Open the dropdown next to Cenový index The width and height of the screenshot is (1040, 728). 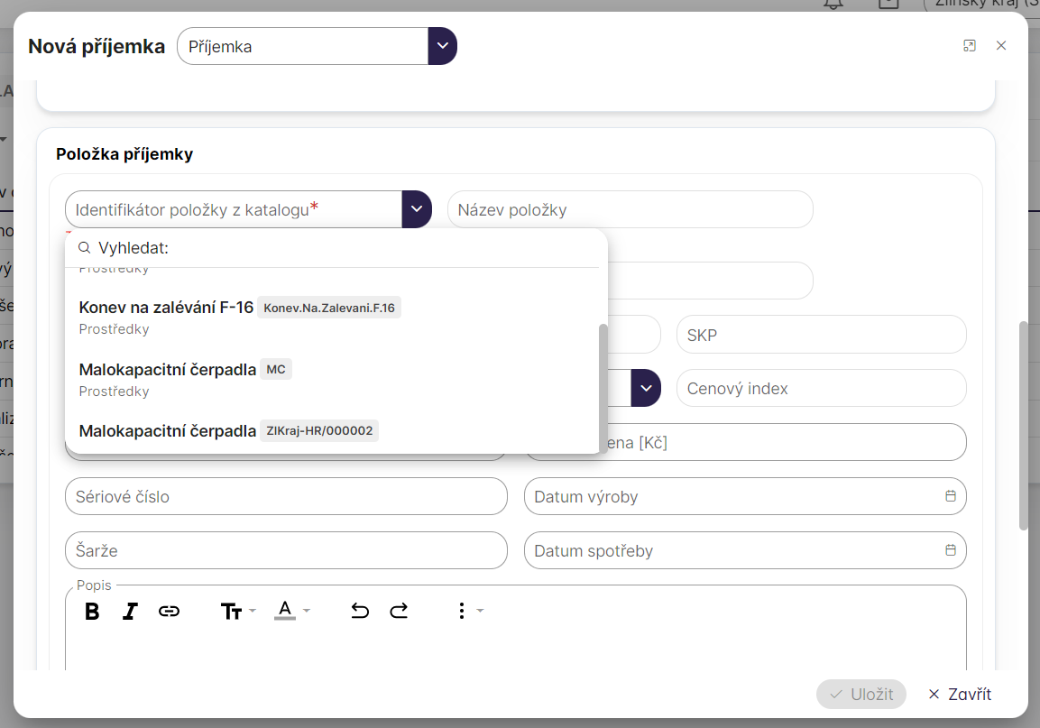(646, 388)
